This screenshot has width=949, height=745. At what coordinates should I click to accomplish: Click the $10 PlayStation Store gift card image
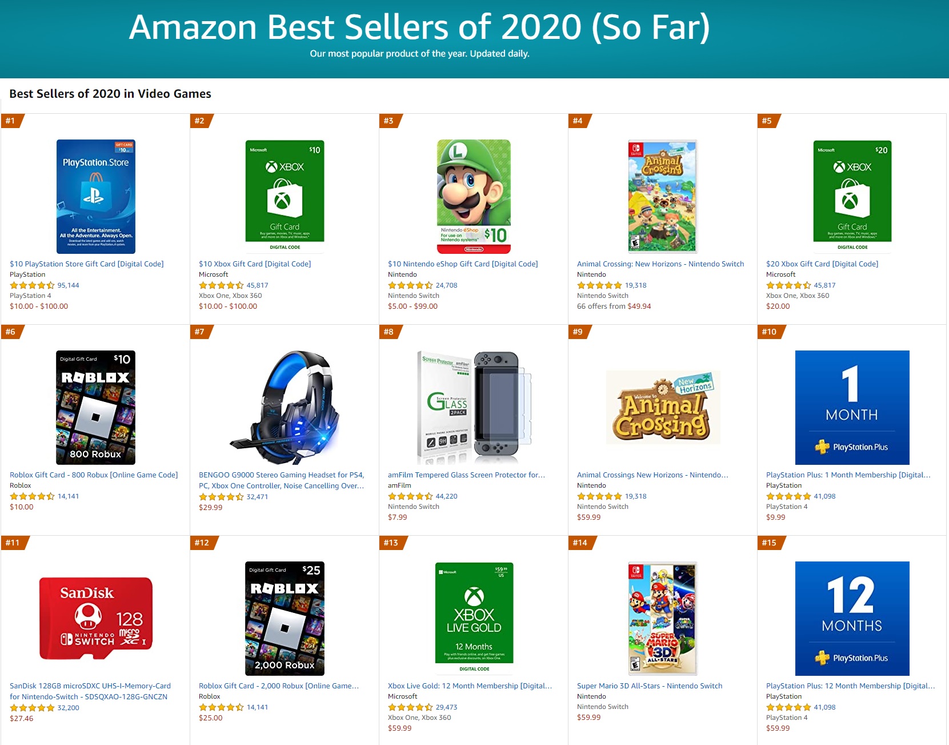tap(95, 196)
